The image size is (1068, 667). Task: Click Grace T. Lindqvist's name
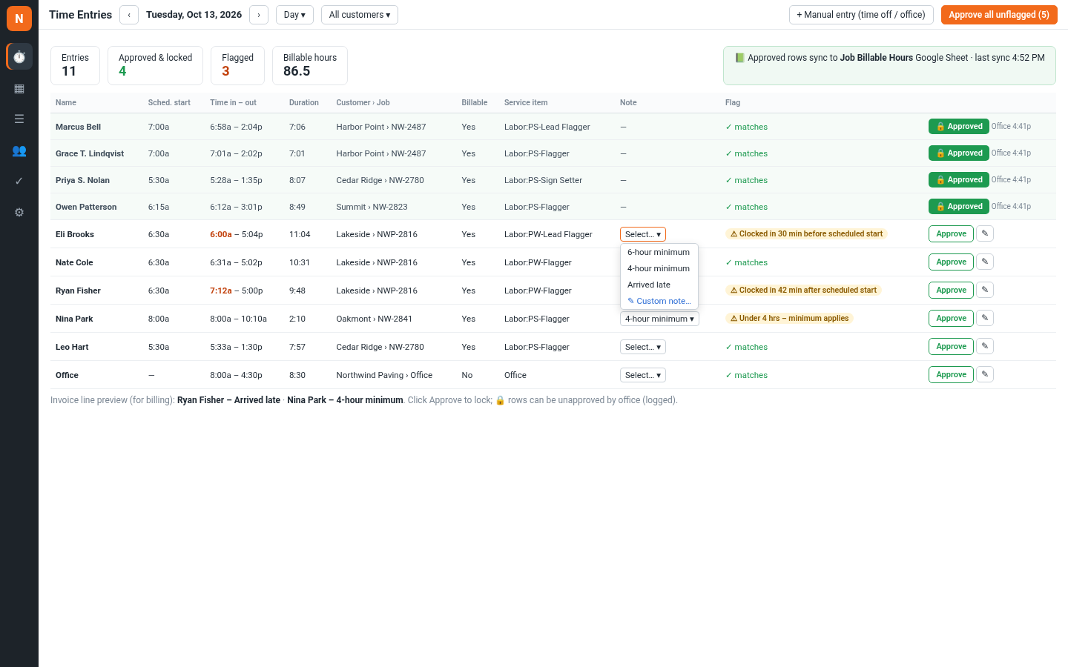coord(90,153)
